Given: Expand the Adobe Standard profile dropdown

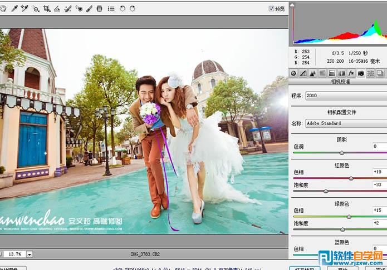Looking at the screenshot, I should click(345, 123).
